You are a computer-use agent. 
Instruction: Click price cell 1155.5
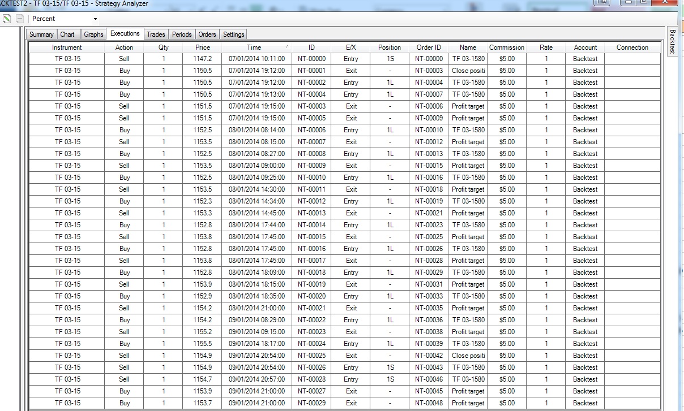tap(203, 344)
